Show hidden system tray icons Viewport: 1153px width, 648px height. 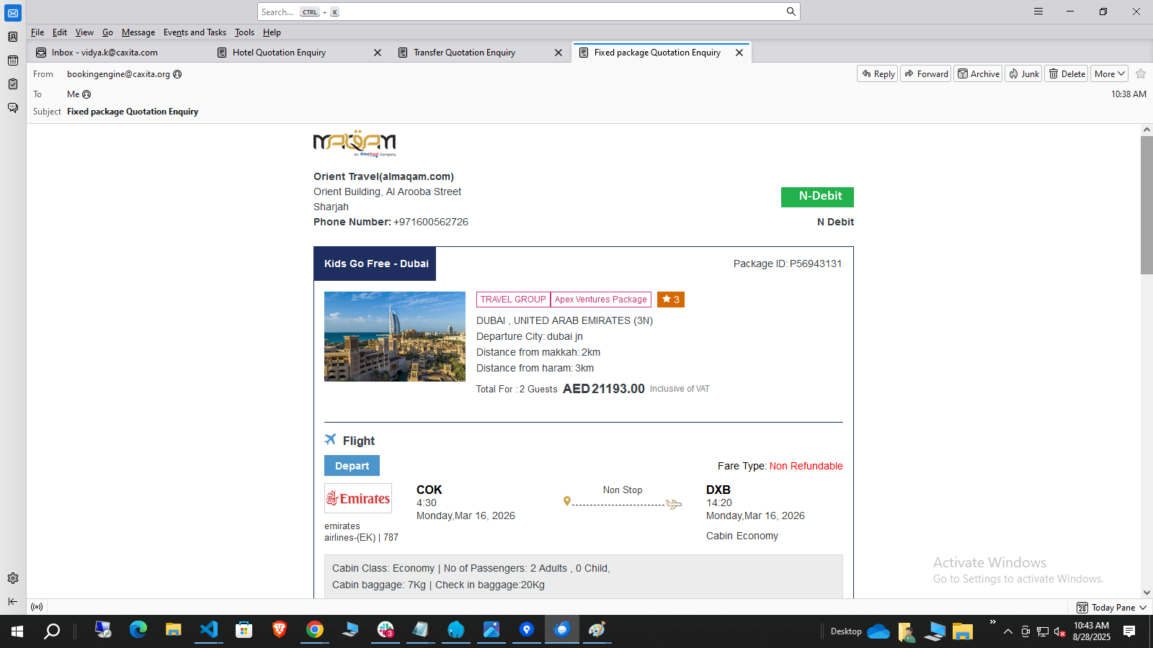tap(1008, 631)
